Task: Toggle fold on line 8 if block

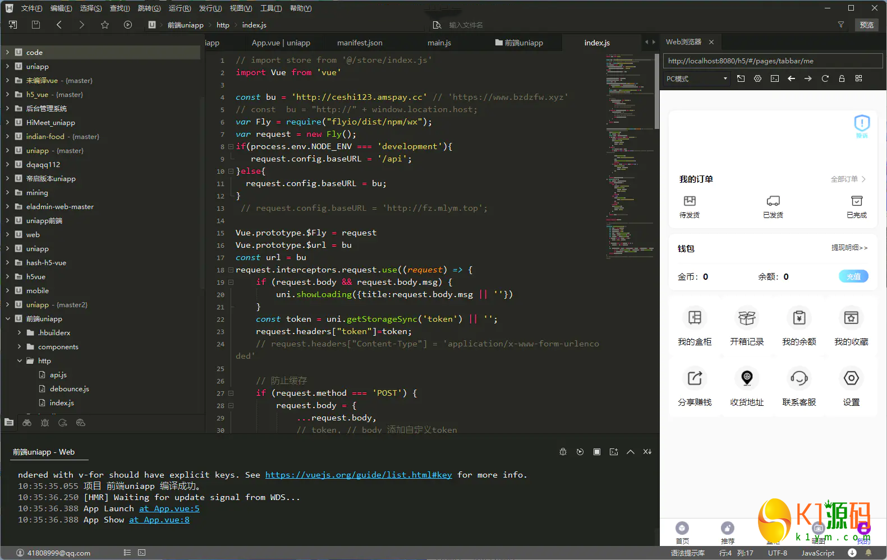Action: point(231,146)
